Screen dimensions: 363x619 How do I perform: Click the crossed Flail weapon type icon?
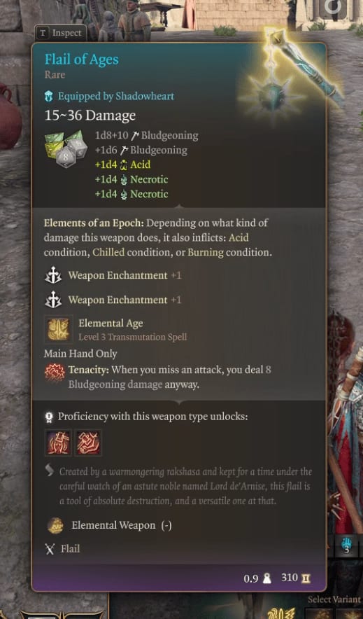50,549
